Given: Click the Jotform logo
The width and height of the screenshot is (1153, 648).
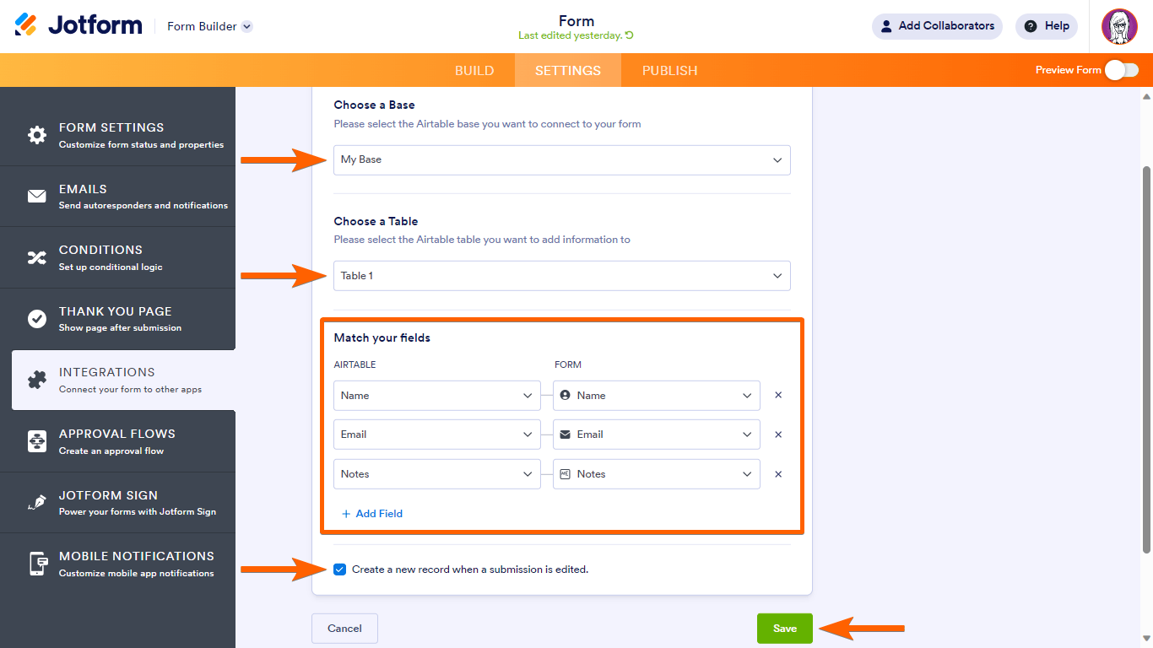Looking at the screenshot, I should click(x=78, y=25).
